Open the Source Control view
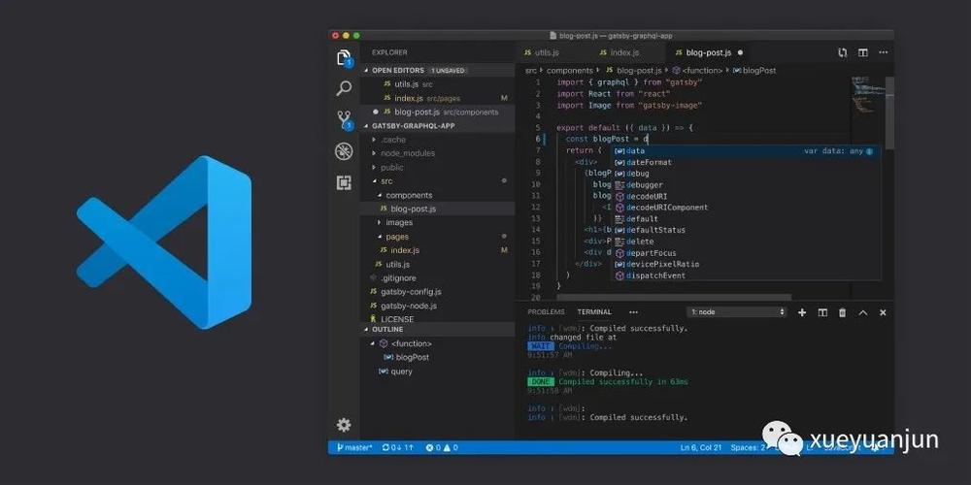Screen dimensions: 971x485 pyautogui.click(x=344, y=119)
